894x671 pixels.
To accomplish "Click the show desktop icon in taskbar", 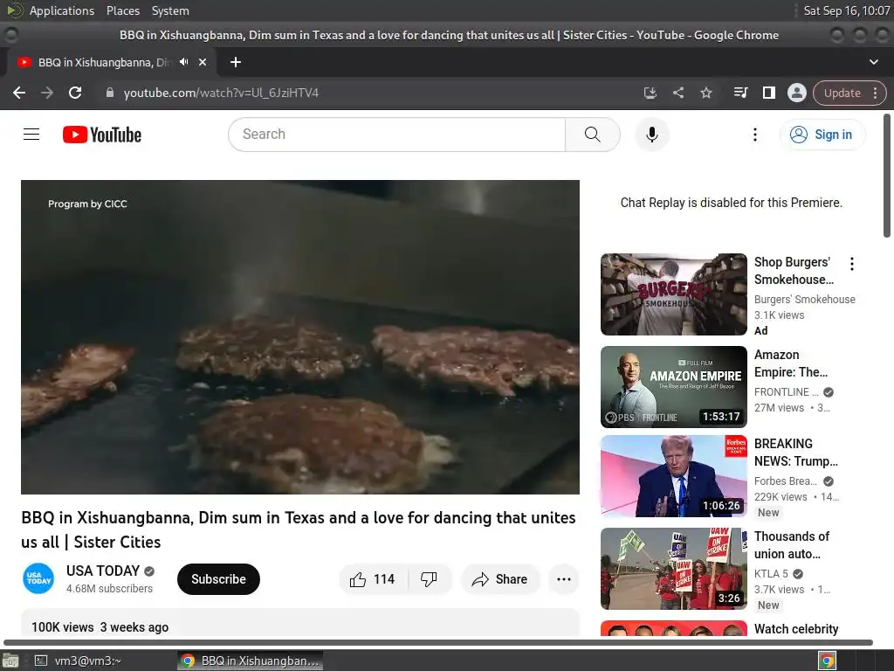I will coord(10,661).
